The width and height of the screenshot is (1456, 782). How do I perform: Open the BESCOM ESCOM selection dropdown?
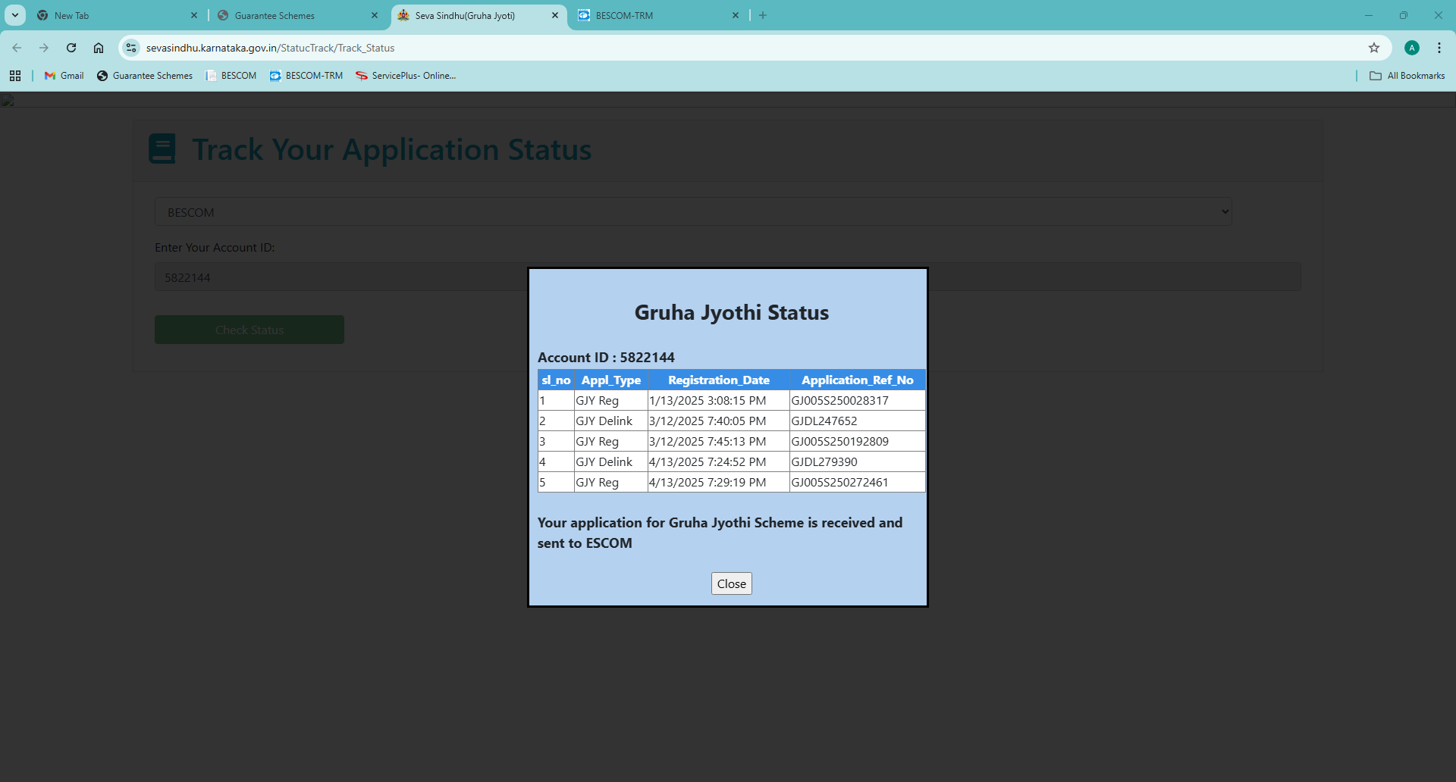click(x=693, y=212)
